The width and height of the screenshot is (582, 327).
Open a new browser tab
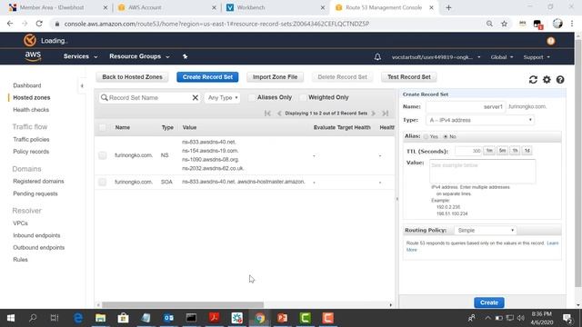(448, 7)
